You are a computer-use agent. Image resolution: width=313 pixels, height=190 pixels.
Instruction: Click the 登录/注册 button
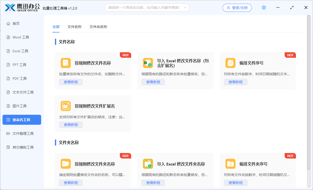pos(237,7)
